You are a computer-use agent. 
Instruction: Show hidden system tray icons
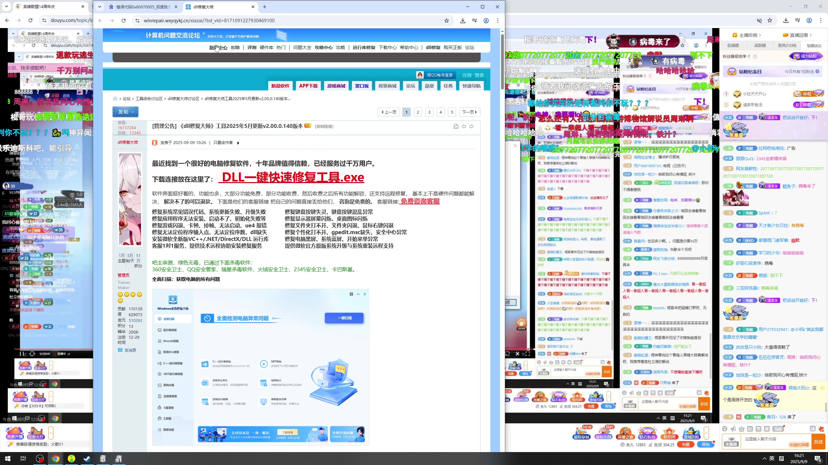pyautogui.click(x=765, y=459)
